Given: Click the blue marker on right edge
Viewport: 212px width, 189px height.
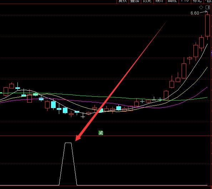Looking at the screenshot, I should [x=211, y=53].
